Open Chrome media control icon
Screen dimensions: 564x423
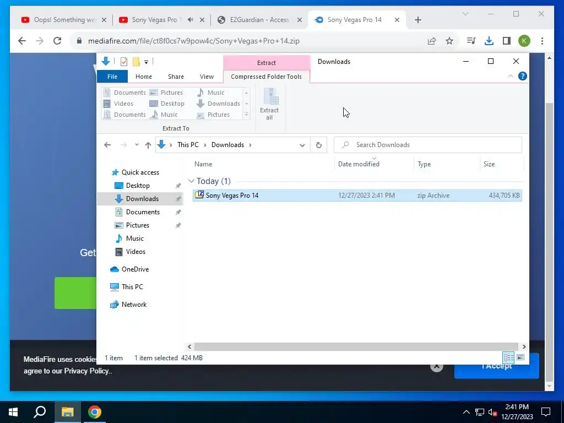[x=471, y=41]
